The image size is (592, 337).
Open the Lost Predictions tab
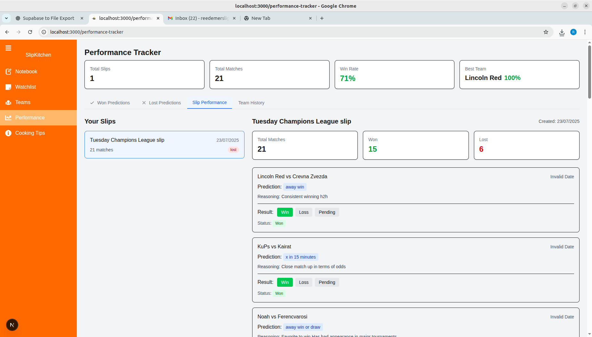coord(161,103)
